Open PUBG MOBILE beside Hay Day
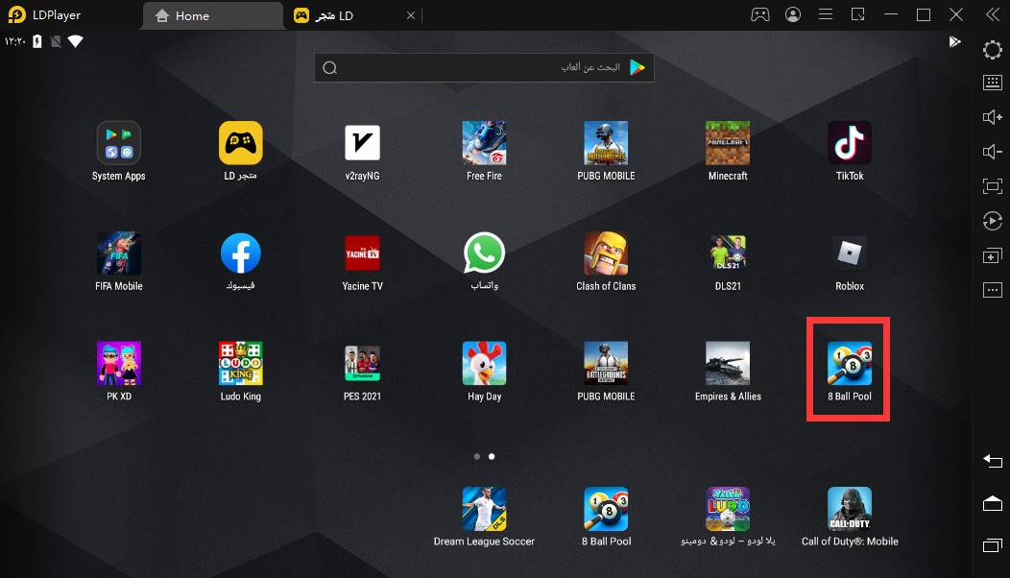Viewport: 1010px width, 578px height. tap(606, 364)
